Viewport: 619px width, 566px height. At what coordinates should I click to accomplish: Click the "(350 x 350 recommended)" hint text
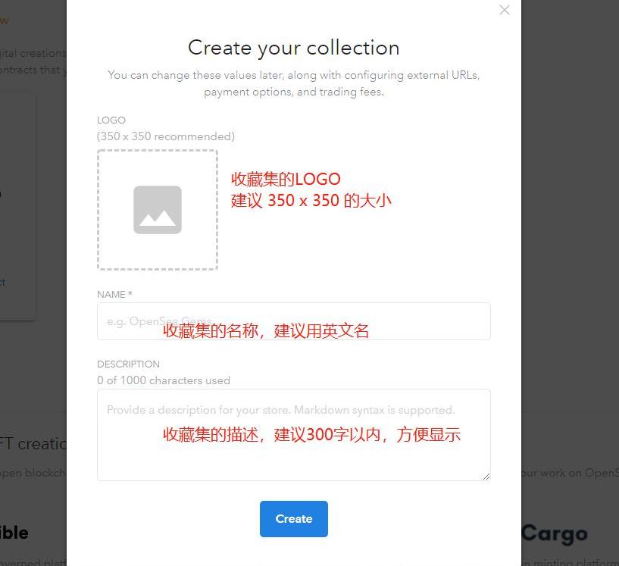[165, 136]
